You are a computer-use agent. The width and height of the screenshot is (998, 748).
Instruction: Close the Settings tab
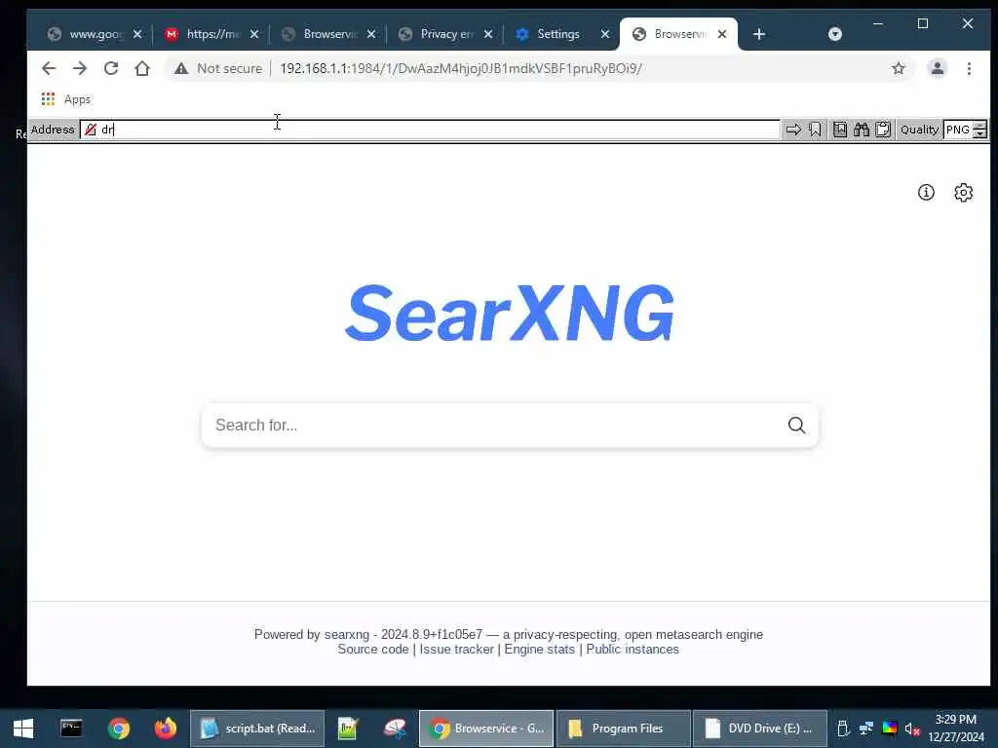(605, 34)
